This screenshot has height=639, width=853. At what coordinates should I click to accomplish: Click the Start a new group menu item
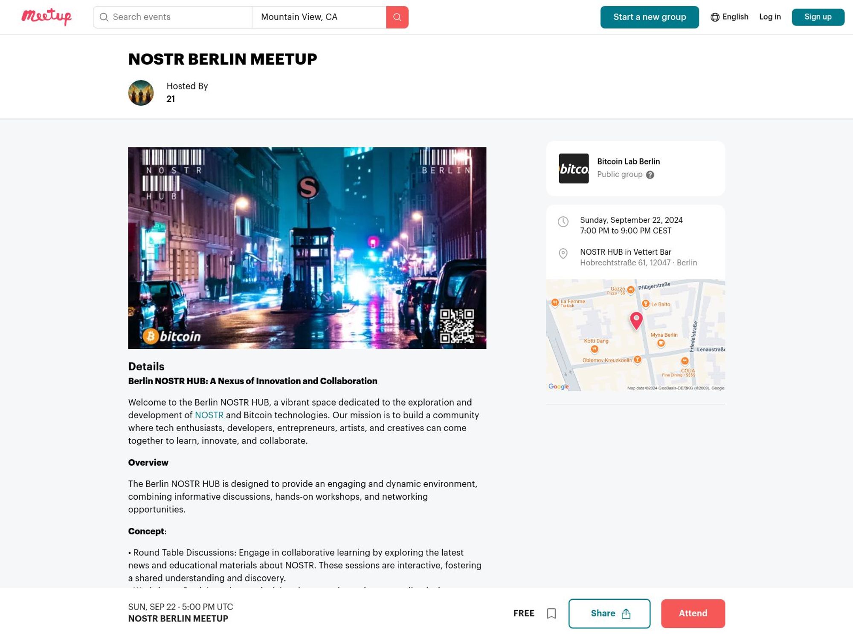click(650, 17)
